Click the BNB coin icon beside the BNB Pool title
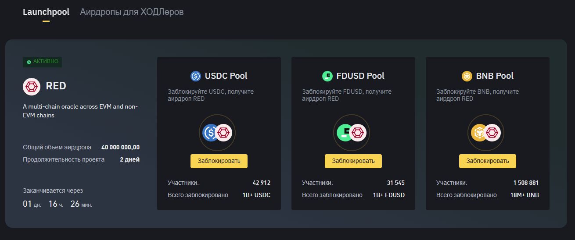This screenshot has width=575, height=240. (467, 76)
